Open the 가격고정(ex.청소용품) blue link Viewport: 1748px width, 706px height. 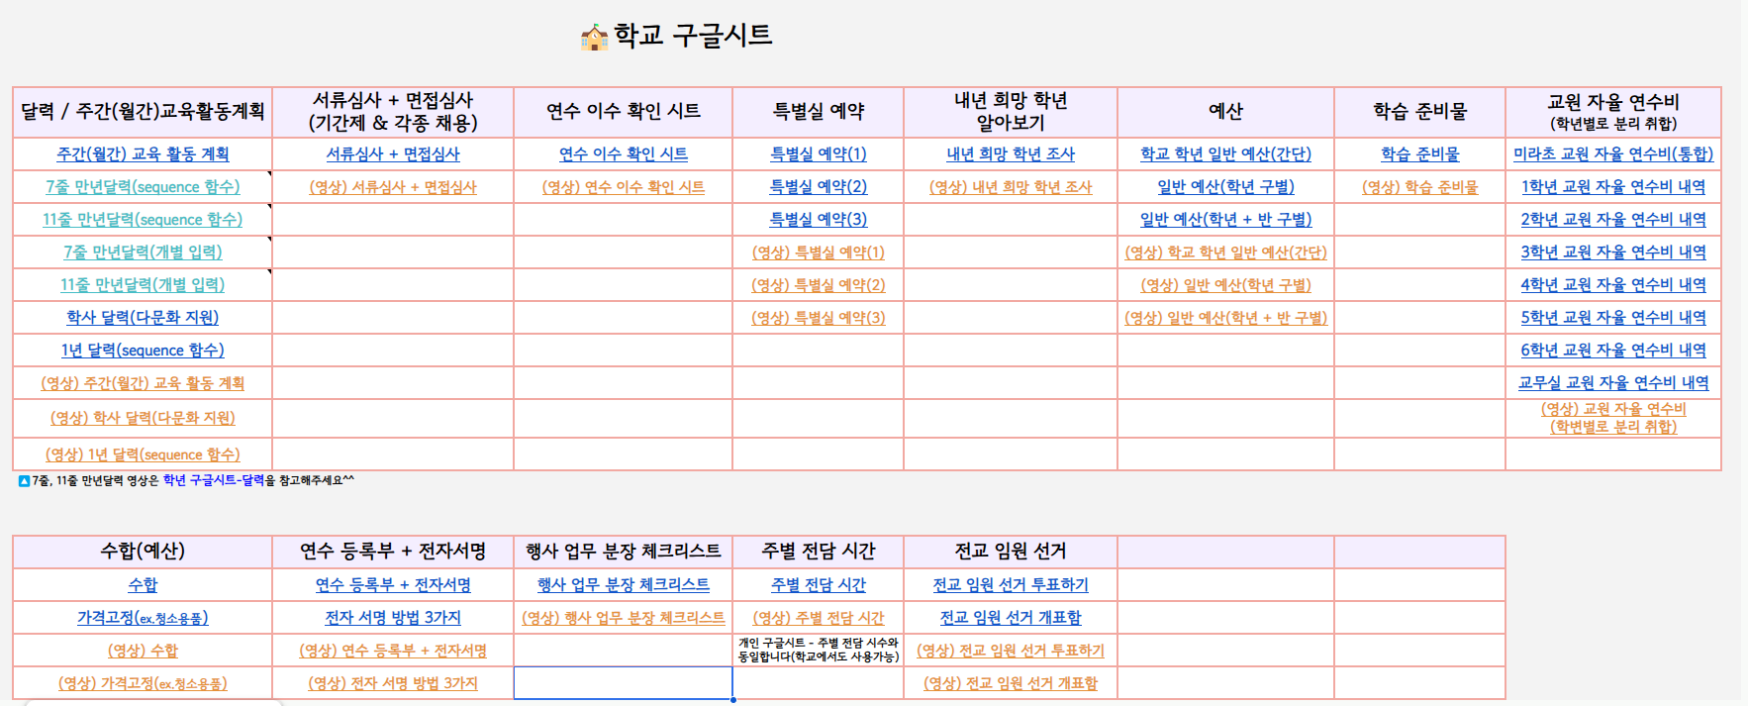pos(143,618)
